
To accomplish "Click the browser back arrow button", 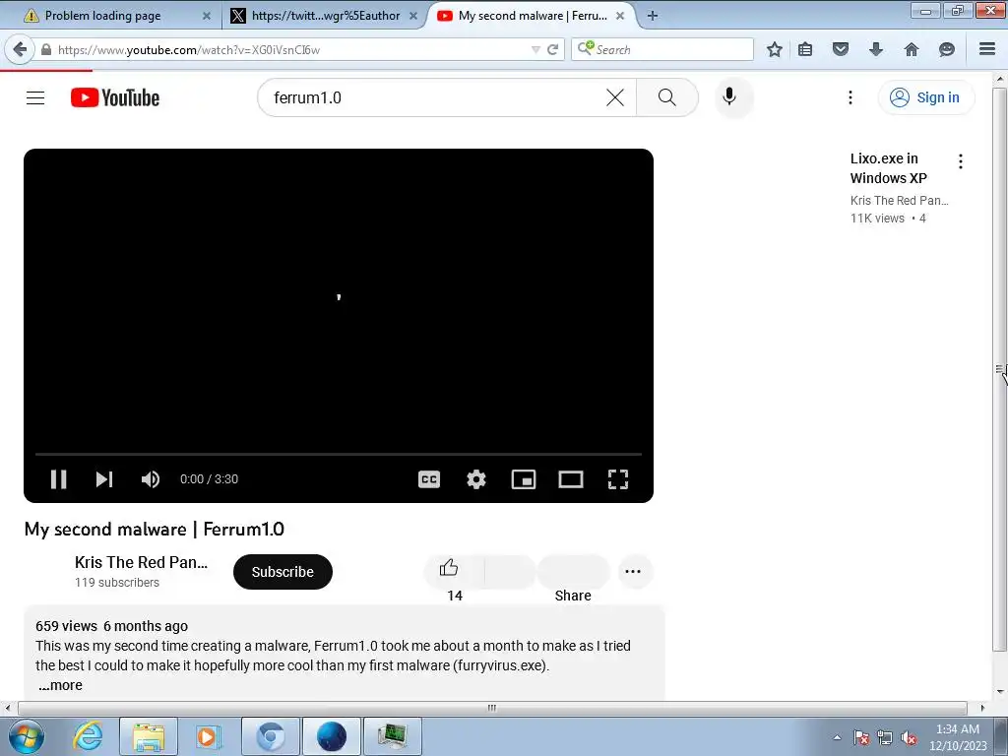I will (20, 49).
